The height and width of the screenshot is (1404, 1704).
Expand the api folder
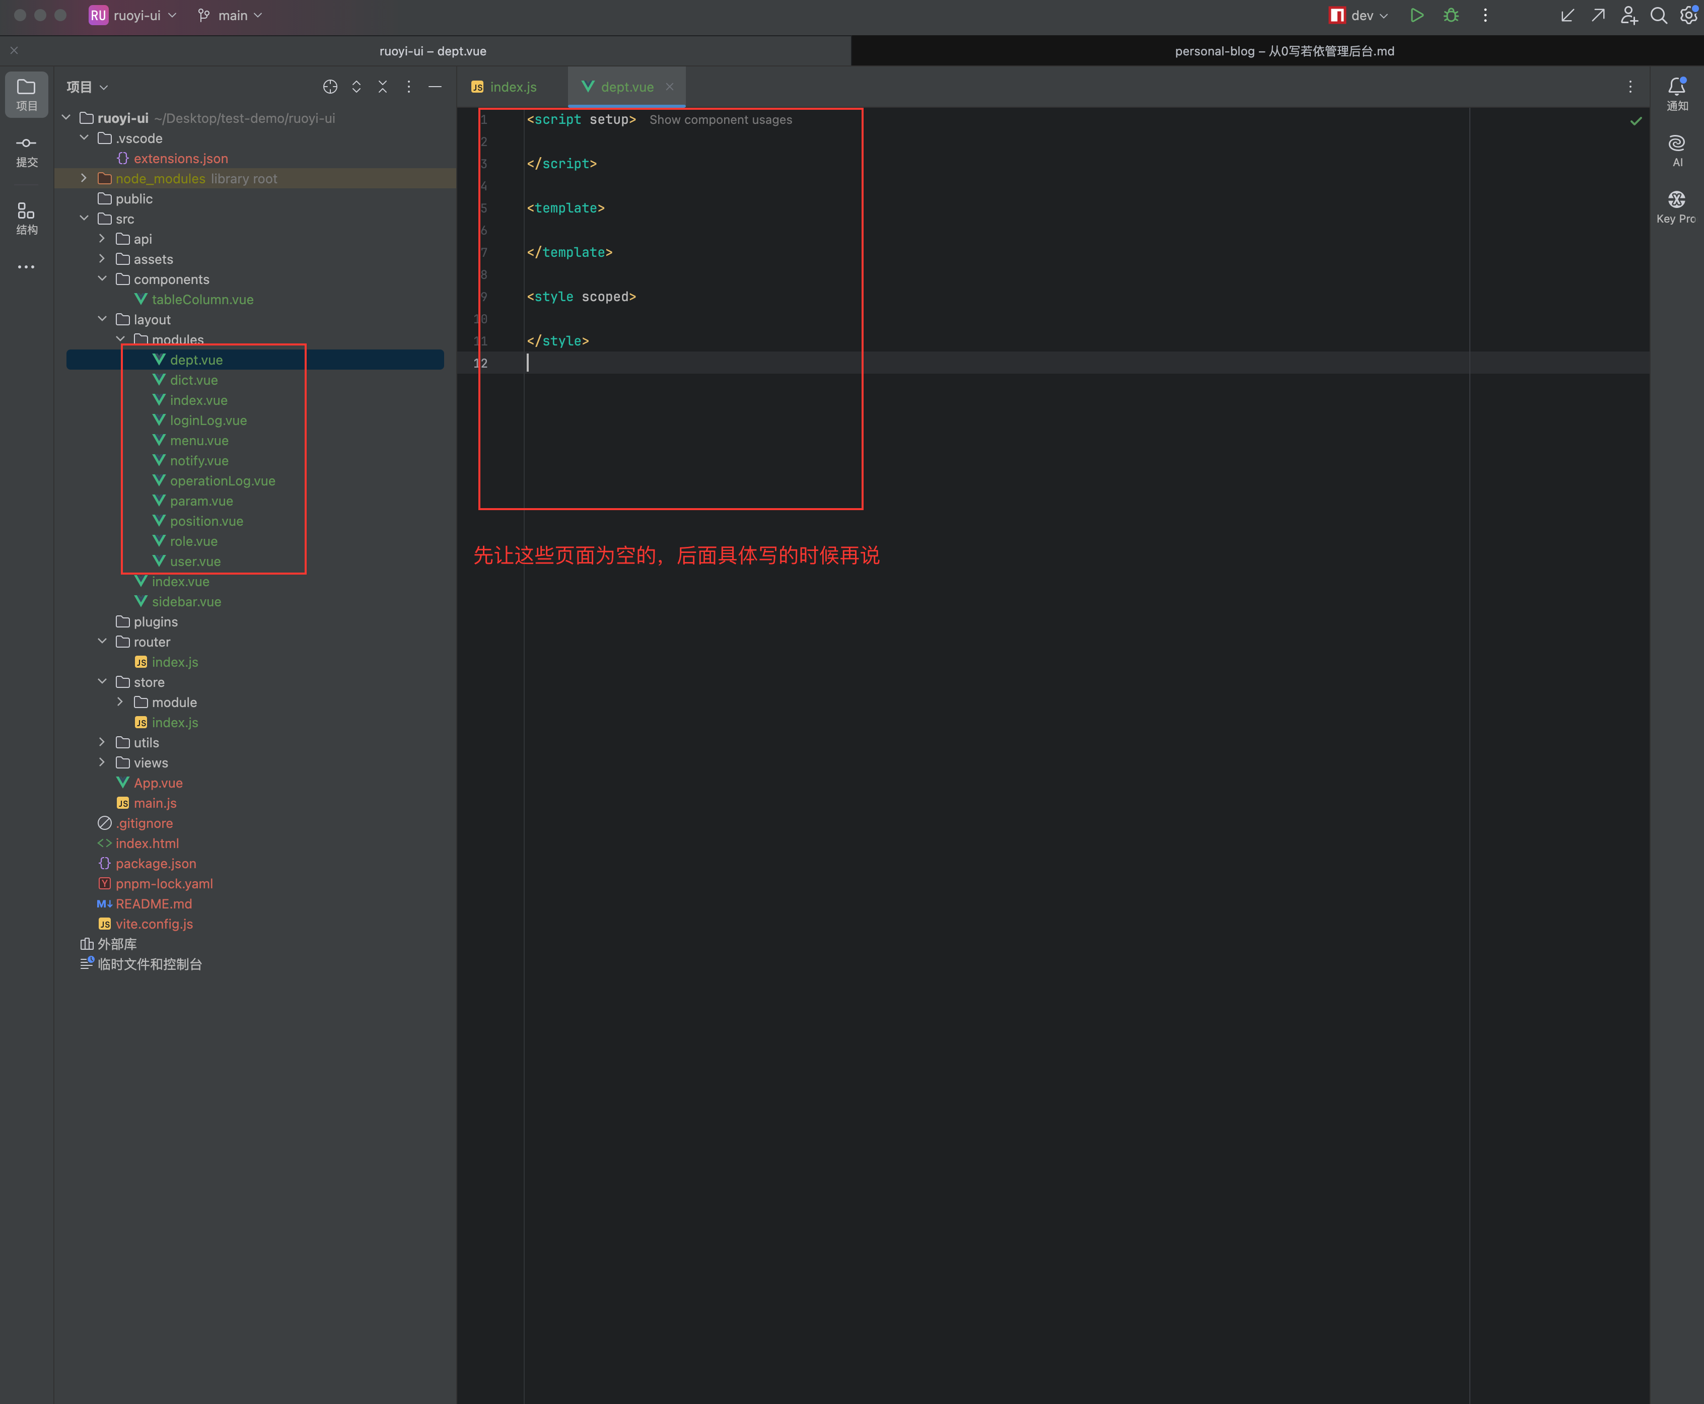[x=102, y=239]
